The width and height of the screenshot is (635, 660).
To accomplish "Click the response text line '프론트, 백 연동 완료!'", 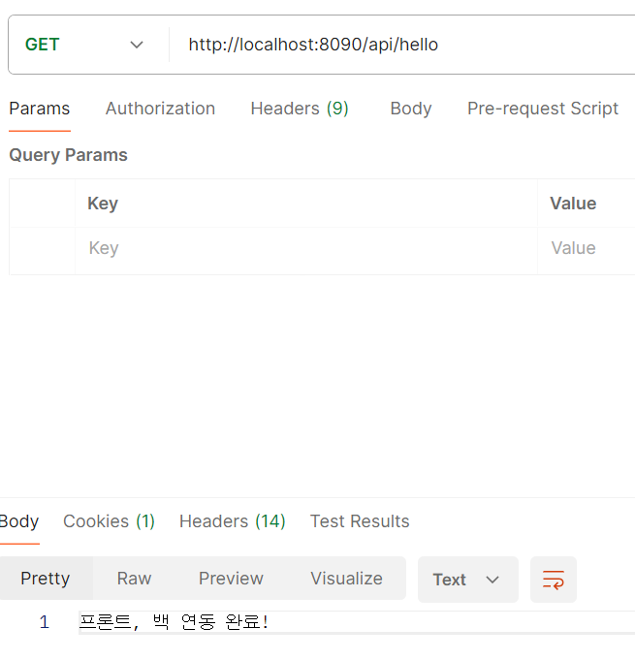I will (174, 621).
